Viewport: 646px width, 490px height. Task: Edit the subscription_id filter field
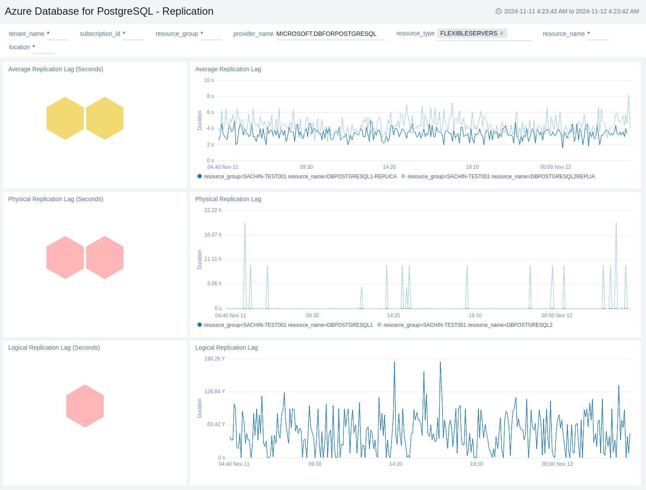tap(134, 34)
